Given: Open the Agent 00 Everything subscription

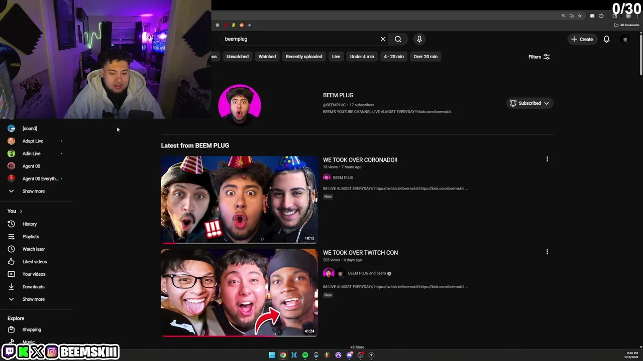Looking at the screenshot, I should click(x=36, y=179).
